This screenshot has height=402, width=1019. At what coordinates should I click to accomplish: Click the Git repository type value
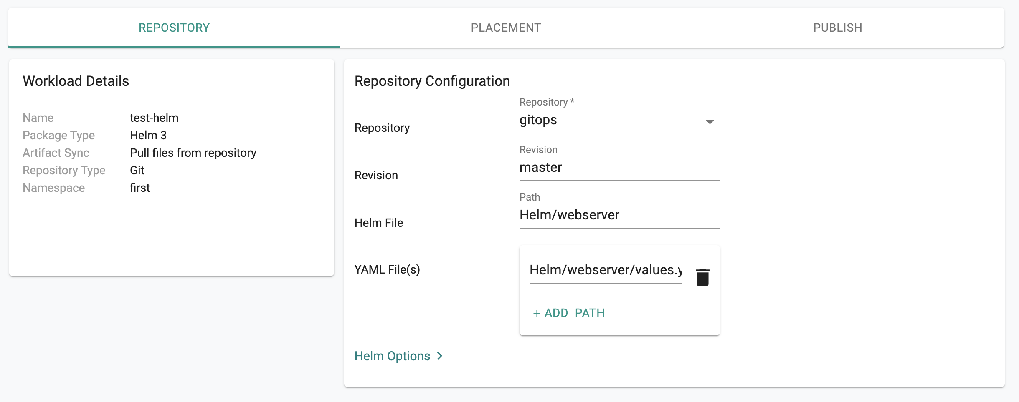pos(137,171)
